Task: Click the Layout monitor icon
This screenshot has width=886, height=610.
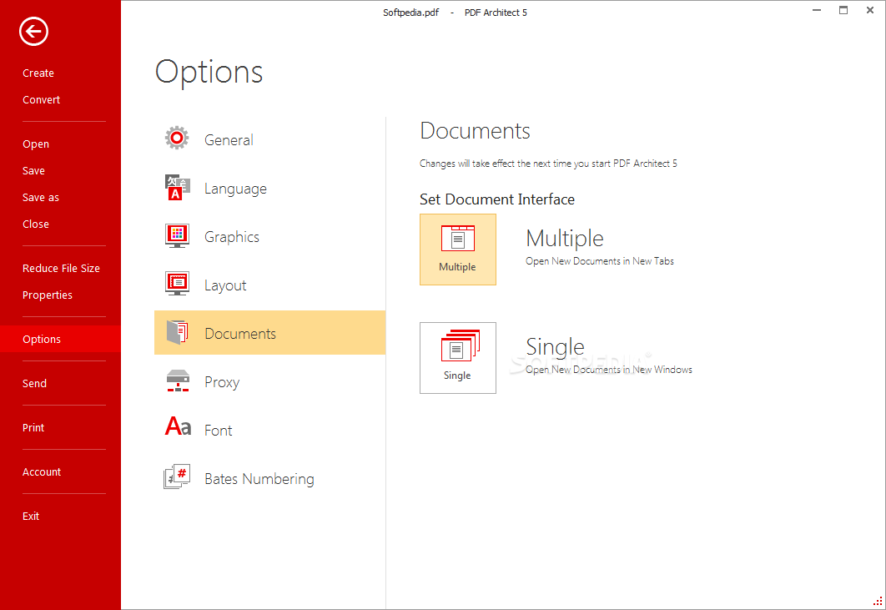Action: (x=178, y=284)
